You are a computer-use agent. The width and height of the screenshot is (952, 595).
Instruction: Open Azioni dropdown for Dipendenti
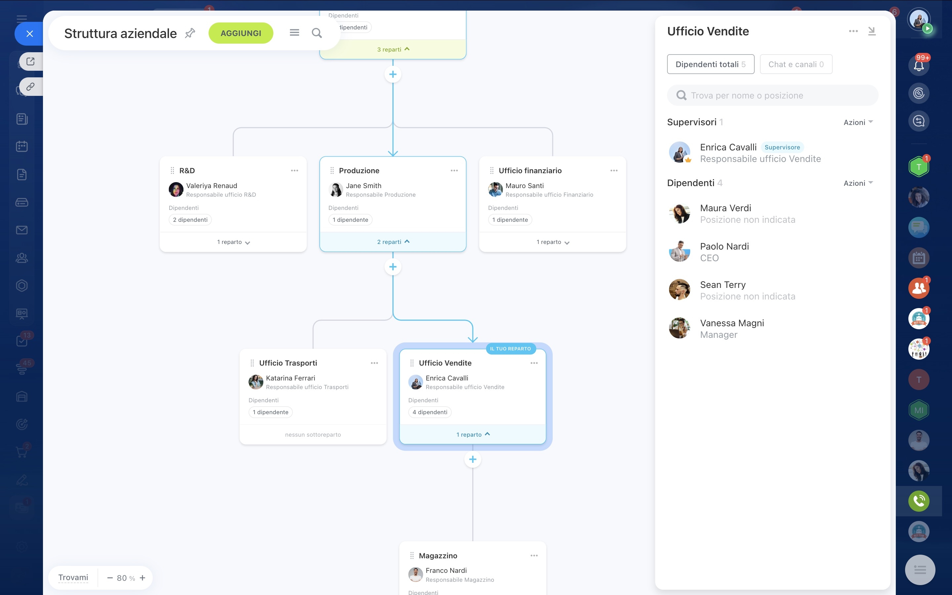[x=858, y=183]
